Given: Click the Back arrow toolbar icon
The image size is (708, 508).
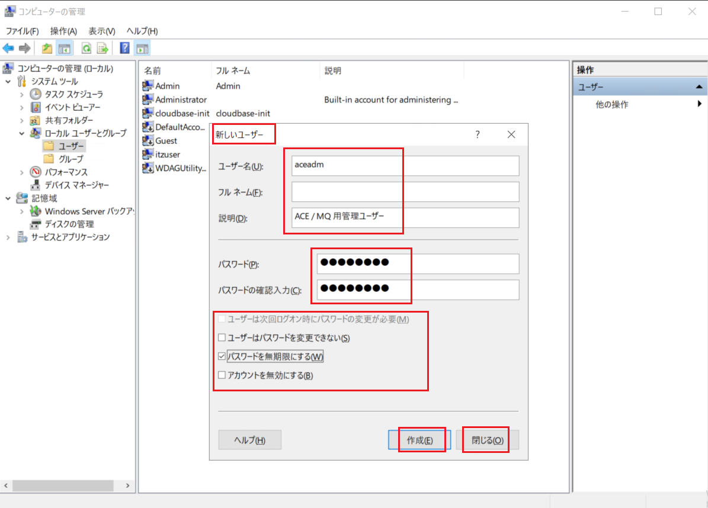Looking at the screenshot, I should point(8,49).
